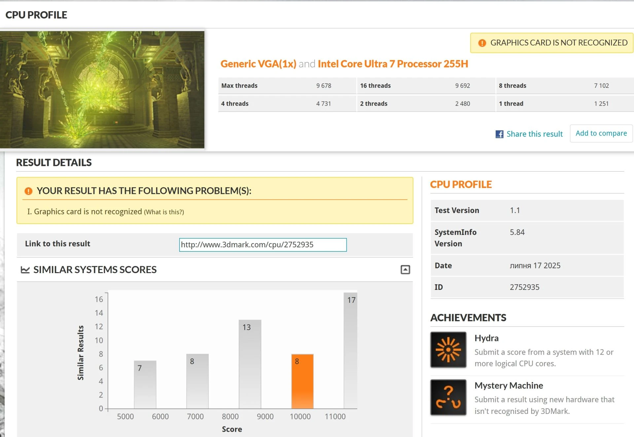The width and height of the screenshot is (634, 437).
Task: Click the Score axis label on chart
Action: click(x=232, y=429)
